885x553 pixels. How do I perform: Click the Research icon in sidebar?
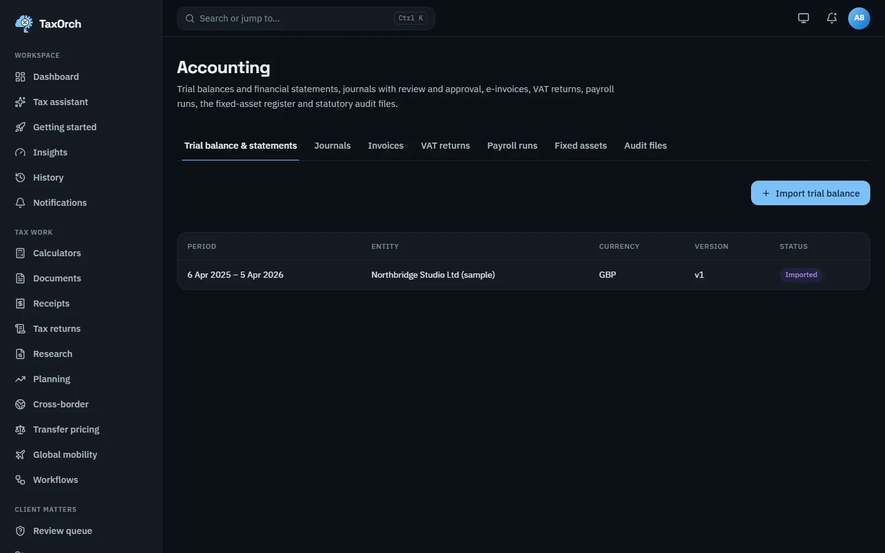(x=20, y=354)
